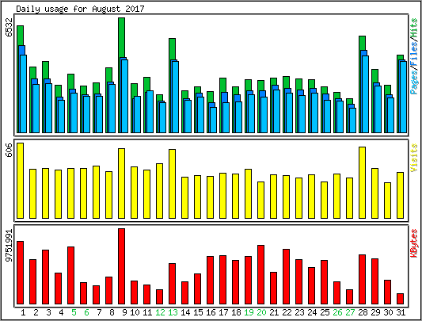
Task: Click the red KBytes bar for day 22
Action: tap(286, 277)
